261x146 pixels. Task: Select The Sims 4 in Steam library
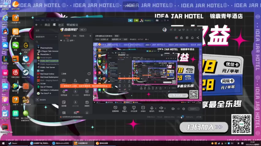[x=45, y=93]
